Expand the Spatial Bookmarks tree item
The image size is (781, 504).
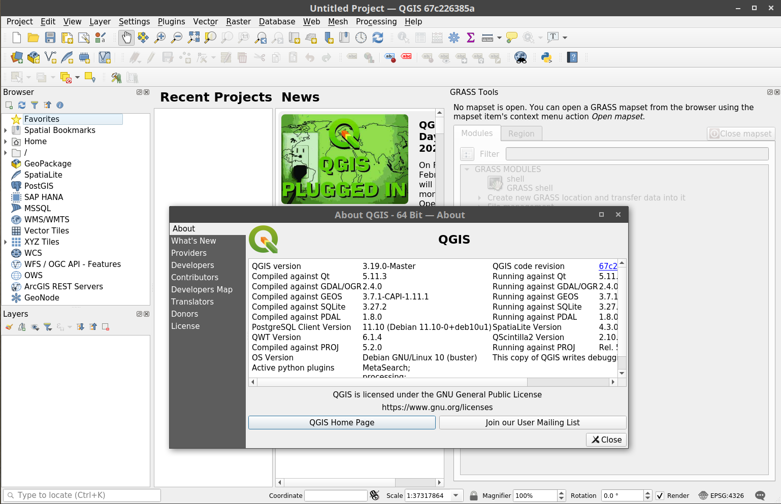pos(6,130)
